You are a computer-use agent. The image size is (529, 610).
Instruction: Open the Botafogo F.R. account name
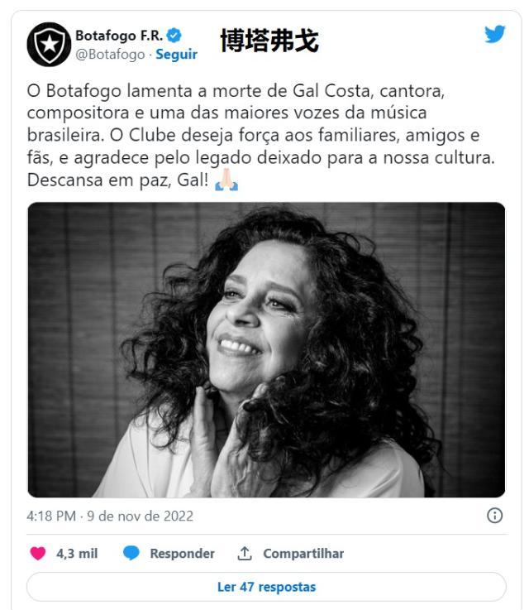click(119, 36)
